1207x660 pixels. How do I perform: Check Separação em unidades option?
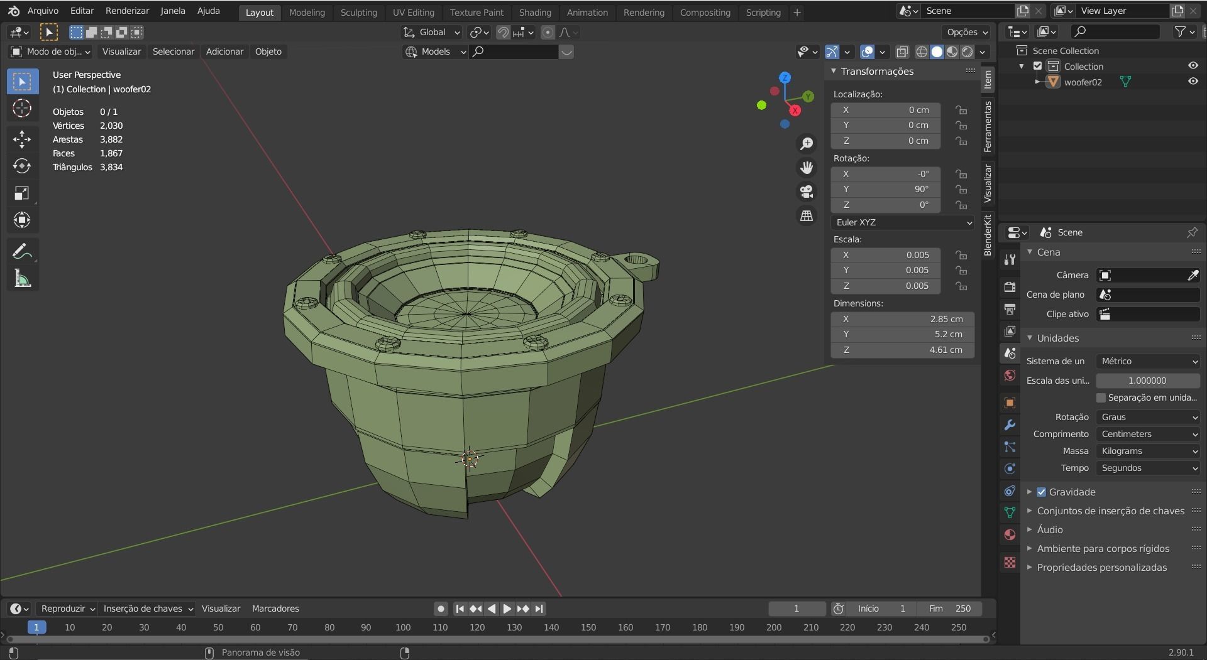coord(1101,398)
